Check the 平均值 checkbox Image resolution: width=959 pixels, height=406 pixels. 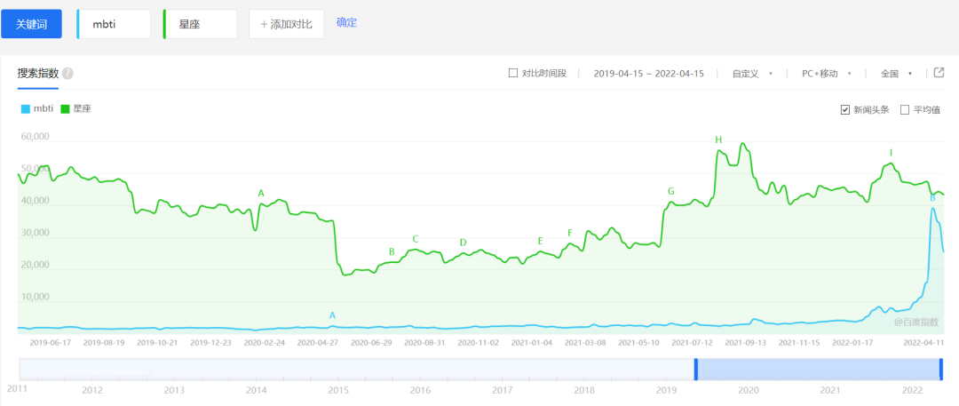pos(905,110)
